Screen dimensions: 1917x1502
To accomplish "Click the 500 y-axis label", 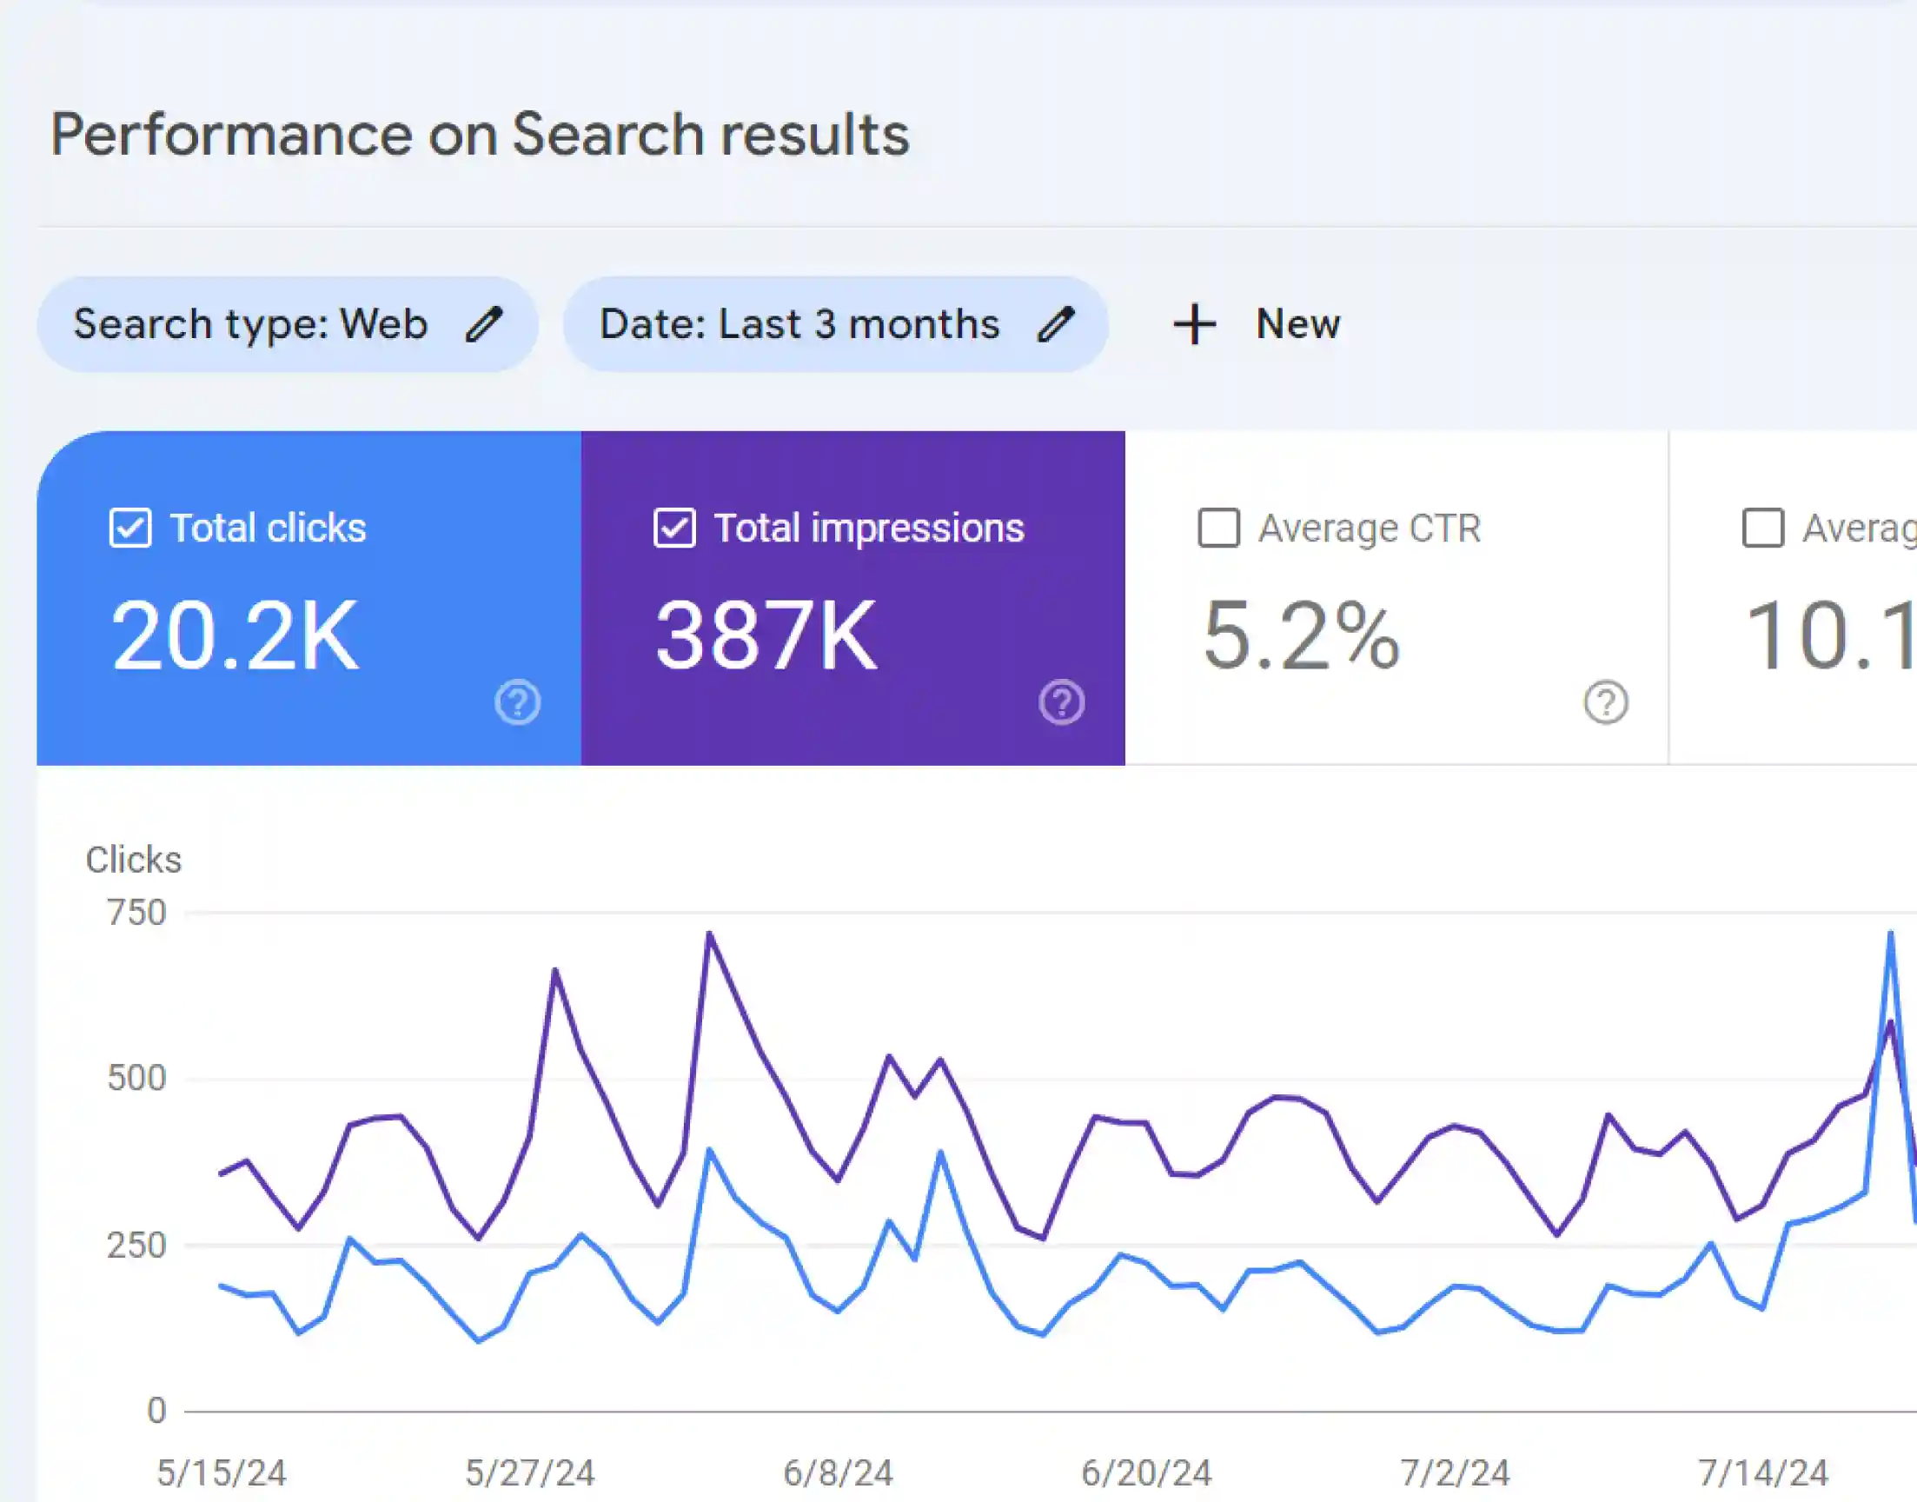I will (x=136, y=1078).
